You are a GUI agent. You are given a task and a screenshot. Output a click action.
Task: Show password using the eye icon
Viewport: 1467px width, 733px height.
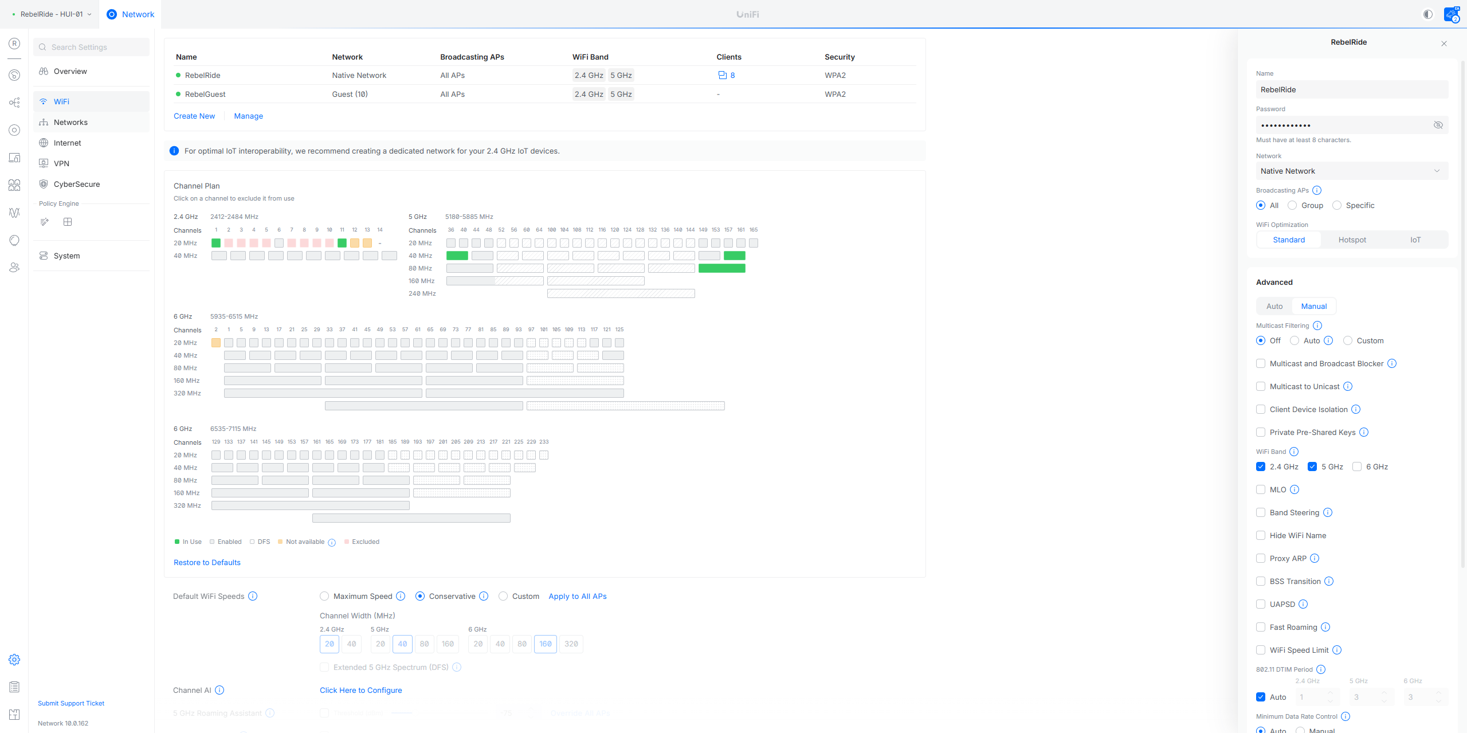1438,125
